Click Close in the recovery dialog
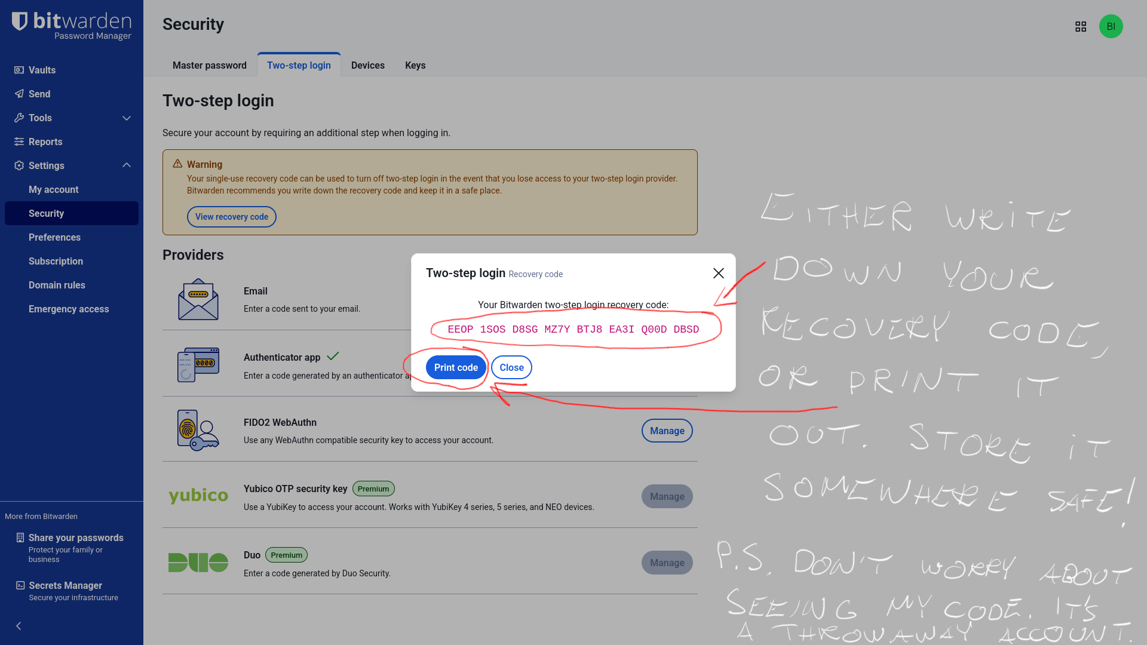The width and height of the screenshot is (1147, 645). [x=512, y=367]
